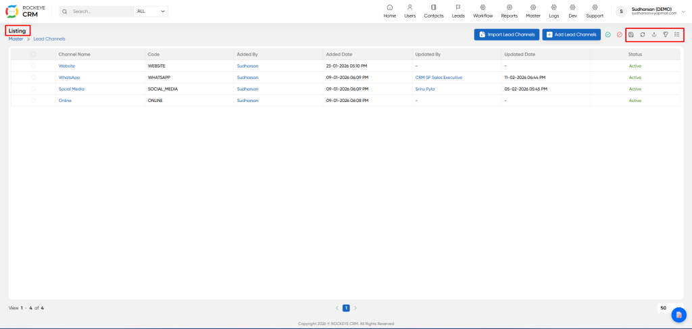The width and height of the screenshot is (692, 329).
Task: Open the Home menu
Action: coord(390,11)
